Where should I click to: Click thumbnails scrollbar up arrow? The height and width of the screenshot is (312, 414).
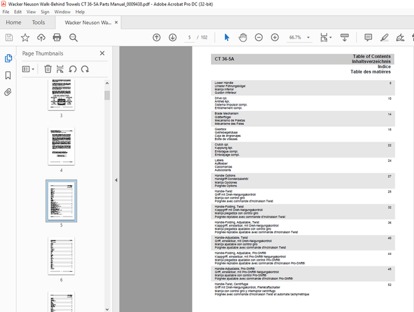pos(107,83)
